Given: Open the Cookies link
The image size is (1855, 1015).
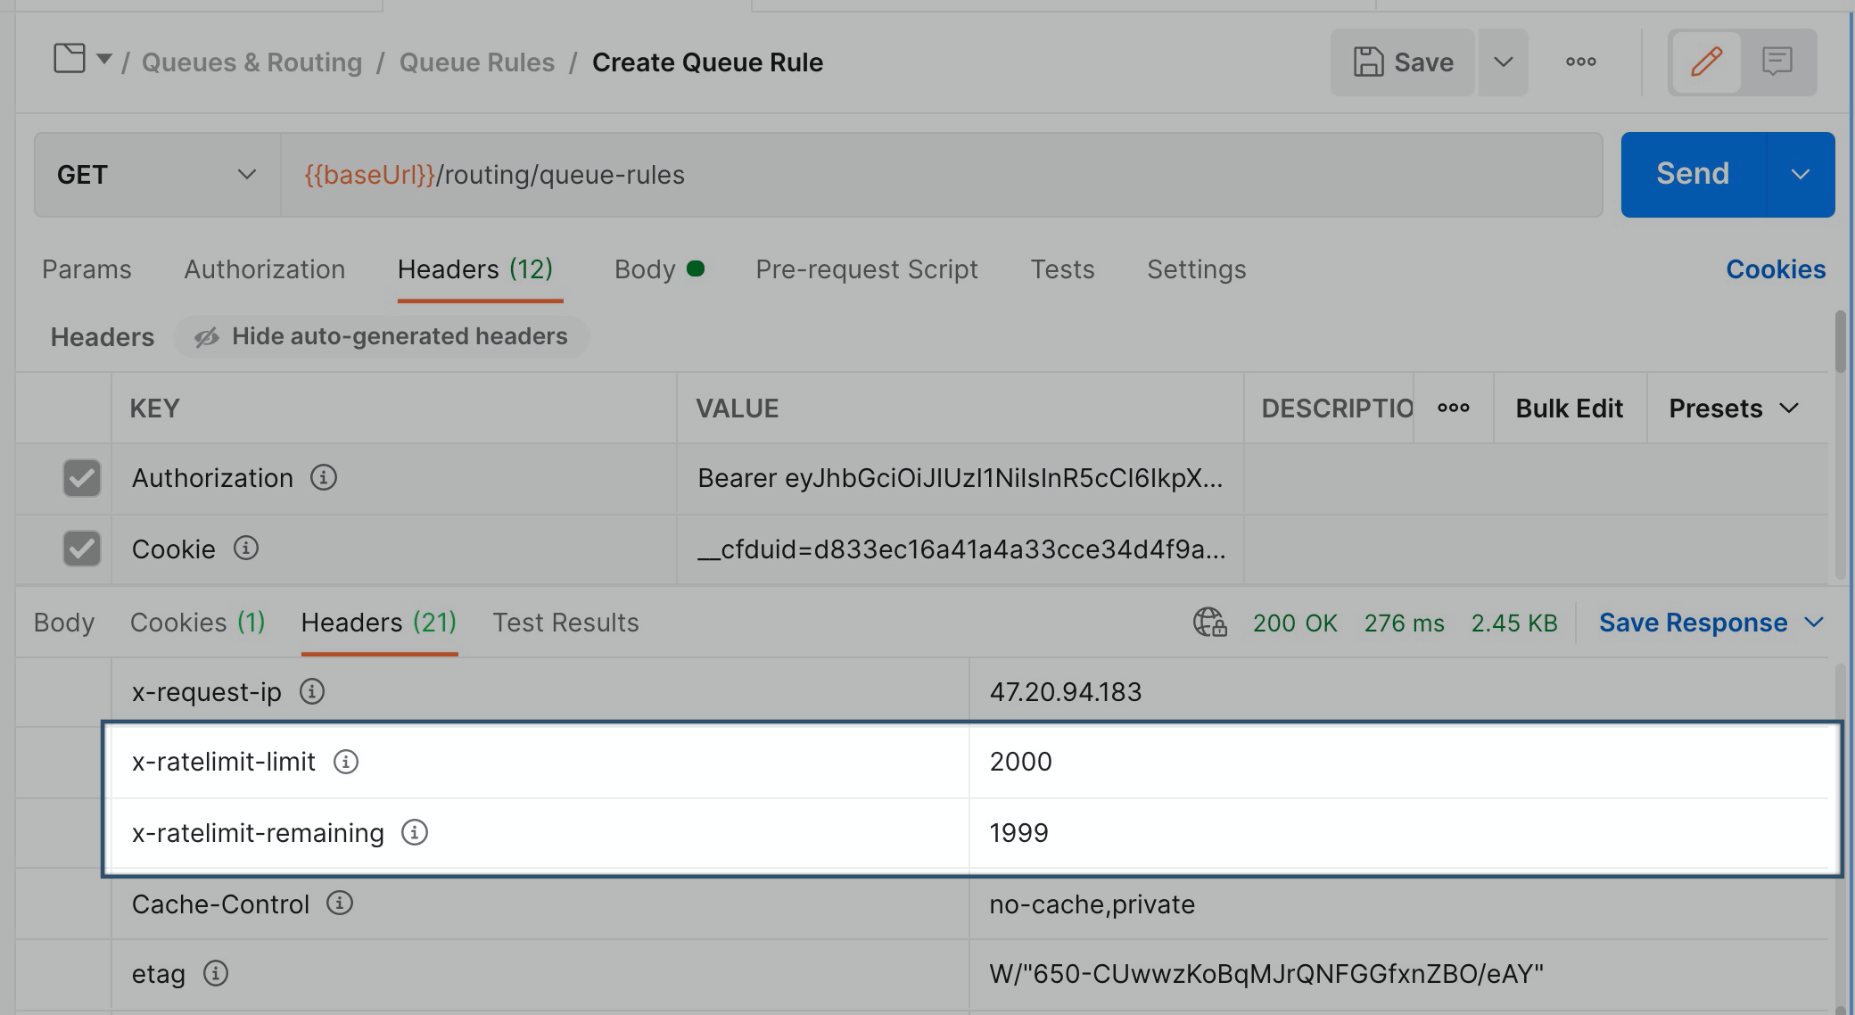Looking at the screenshot, I should (x=1775, y=269).
